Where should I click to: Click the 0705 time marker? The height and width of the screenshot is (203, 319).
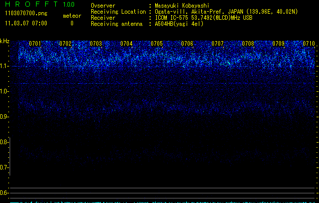click(x=157, y=43)
